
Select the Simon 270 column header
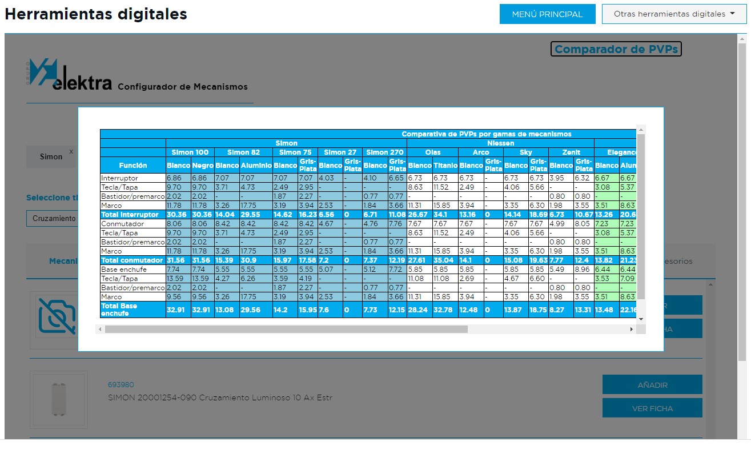[384, 152]
